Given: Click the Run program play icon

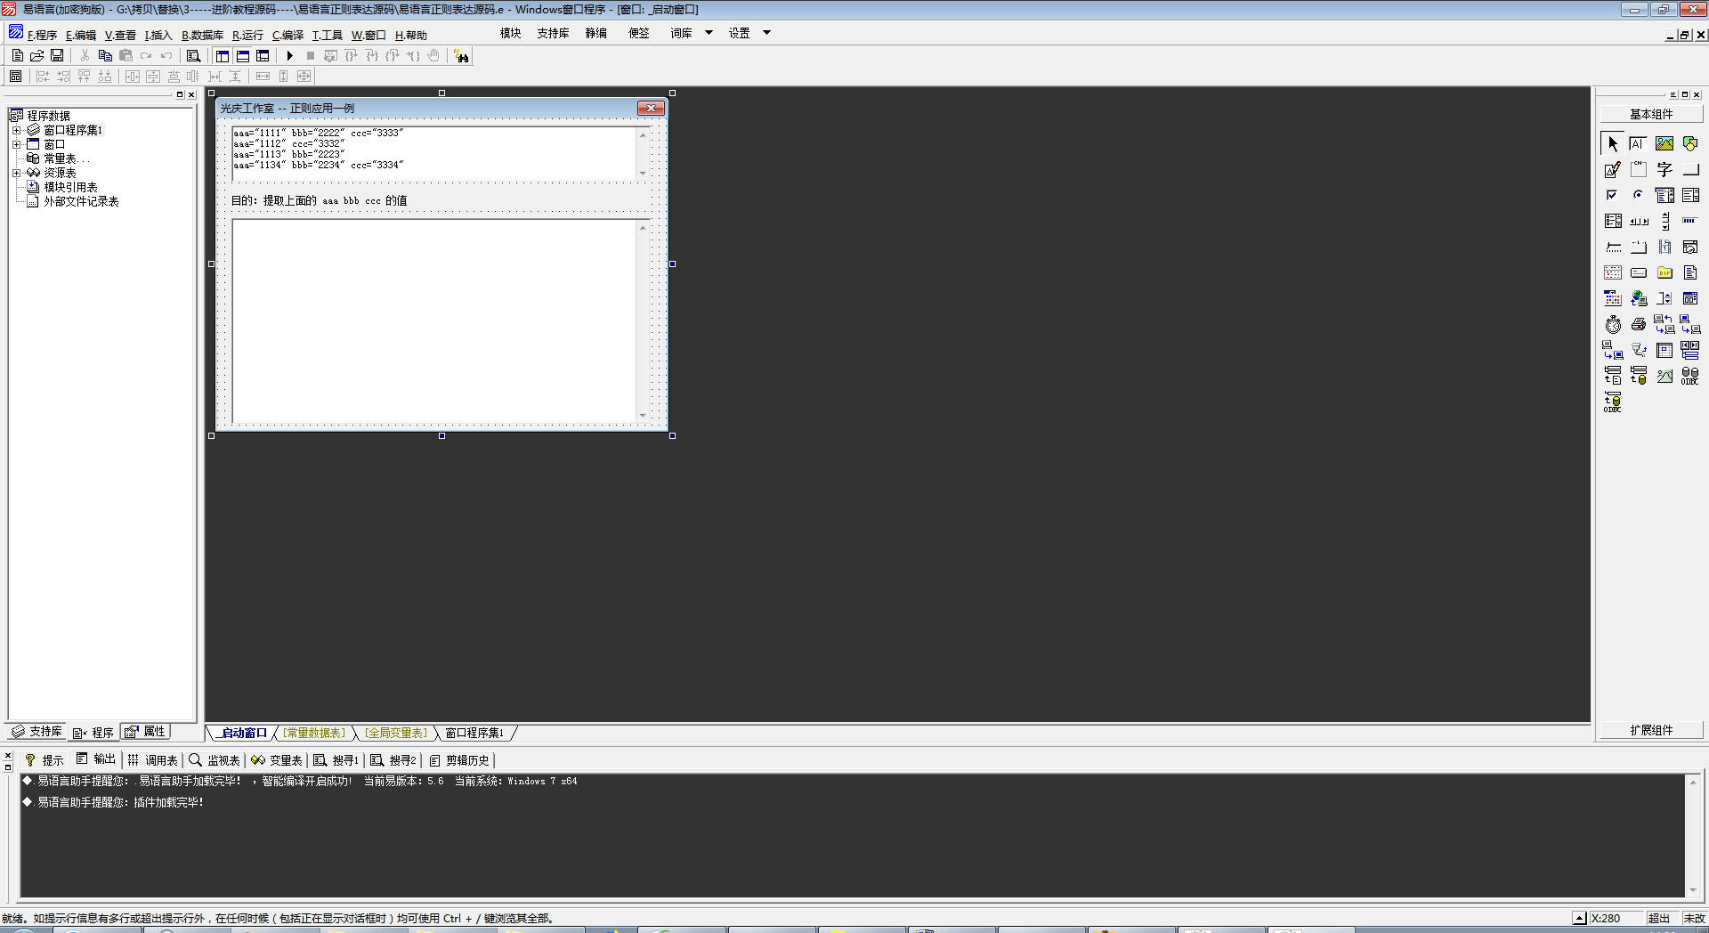Looking at the screenshot, I should pyautogui.click(x=289, y=55).
